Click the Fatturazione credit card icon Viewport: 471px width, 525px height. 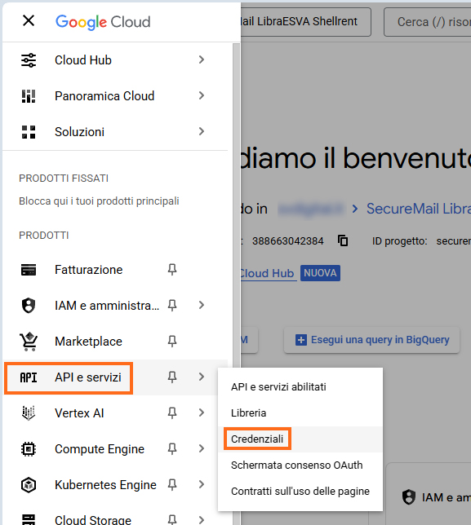(29, 270)
